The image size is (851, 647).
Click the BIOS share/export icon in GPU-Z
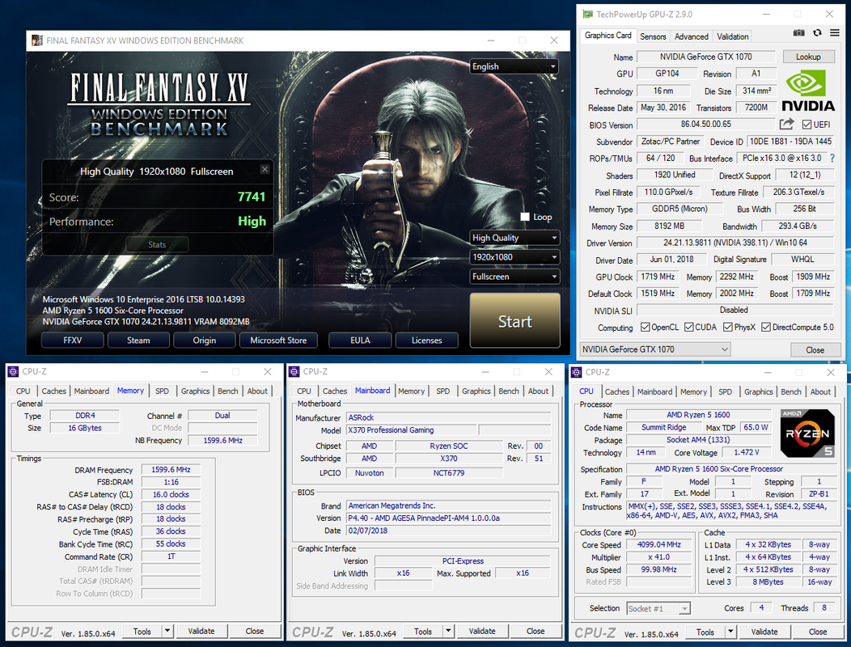786,125
